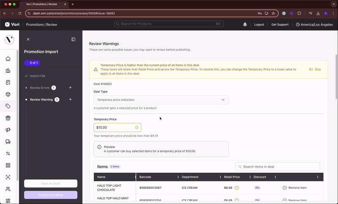Open the cube products sidebar icon
Viewport: 338px width, 204px height.
click(x=8, y=94)
